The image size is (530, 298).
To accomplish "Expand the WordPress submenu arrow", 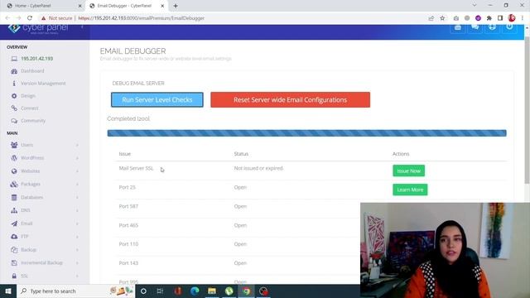I will click(77, 158).
